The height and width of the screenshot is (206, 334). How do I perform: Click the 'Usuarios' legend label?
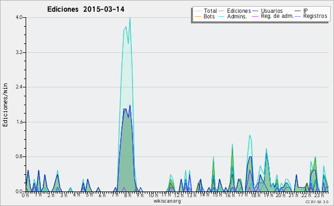272,11
